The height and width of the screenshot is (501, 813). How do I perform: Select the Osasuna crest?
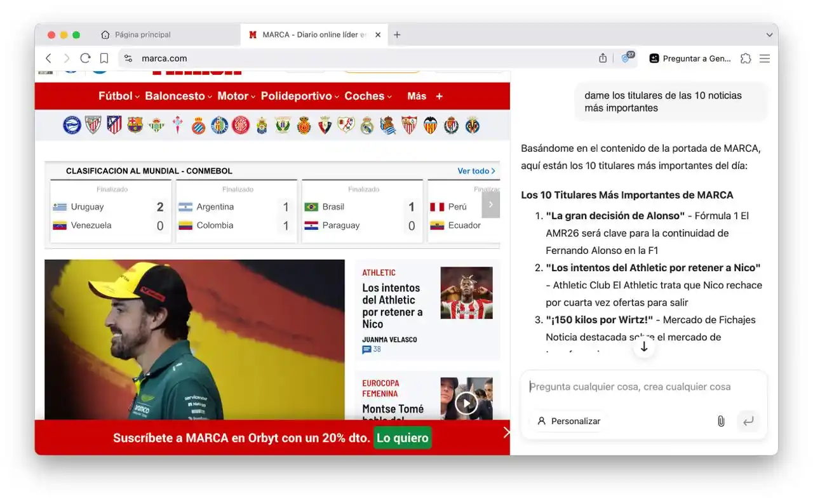(325, 124)
